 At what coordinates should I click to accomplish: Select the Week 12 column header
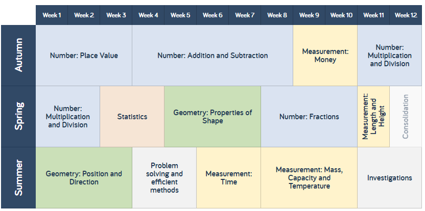406,15
